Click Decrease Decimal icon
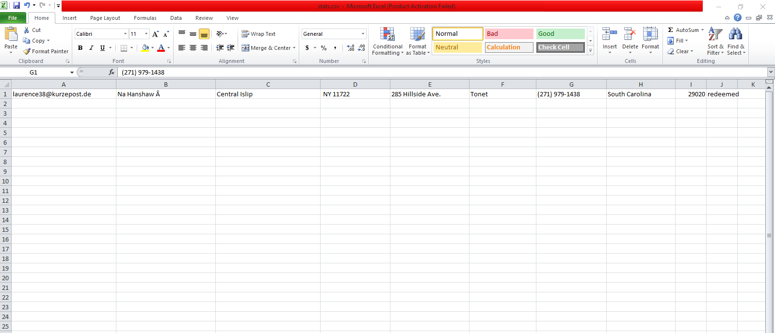The width and height of the screenshot is (775, 333). pos(361,48)
